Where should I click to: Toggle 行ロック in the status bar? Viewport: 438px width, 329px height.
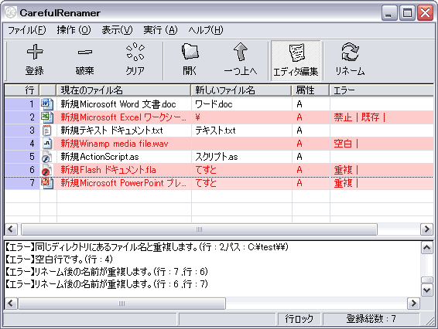coord(299,318)
